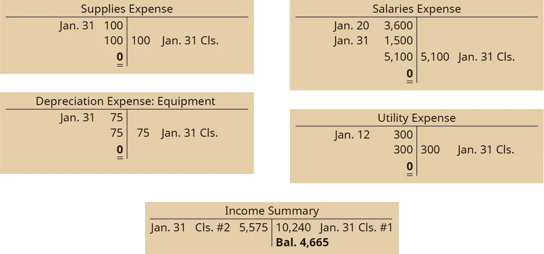Select the Cls. #2 label in Income Summary
This screenshot has height=254, width=544.
[x=212, y=227]
